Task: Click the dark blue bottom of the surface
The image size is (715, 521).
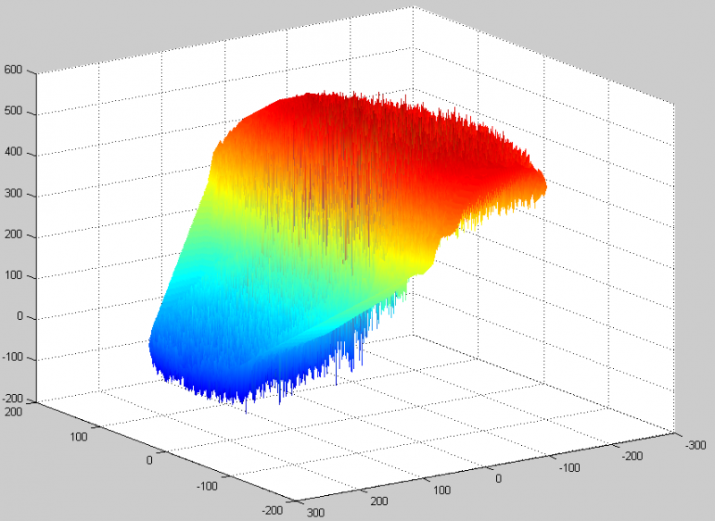Action: pyautogui.click(x=219, y=378)
